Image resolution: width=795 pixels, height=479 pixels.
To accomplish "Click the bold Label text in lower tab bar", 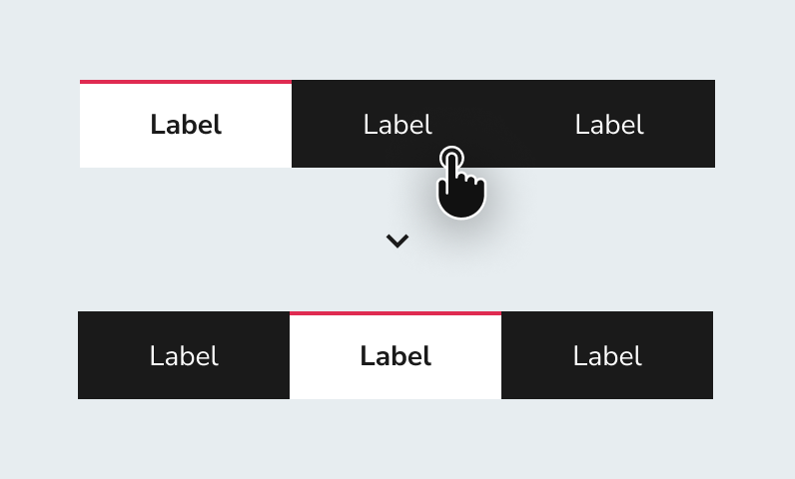I will (x=396, y=356).
